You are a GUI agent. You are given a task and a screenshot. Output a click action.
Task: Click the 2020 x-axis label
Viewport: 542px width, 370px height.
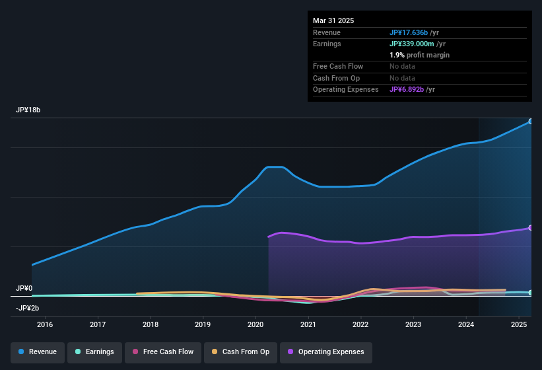[255, 324]
